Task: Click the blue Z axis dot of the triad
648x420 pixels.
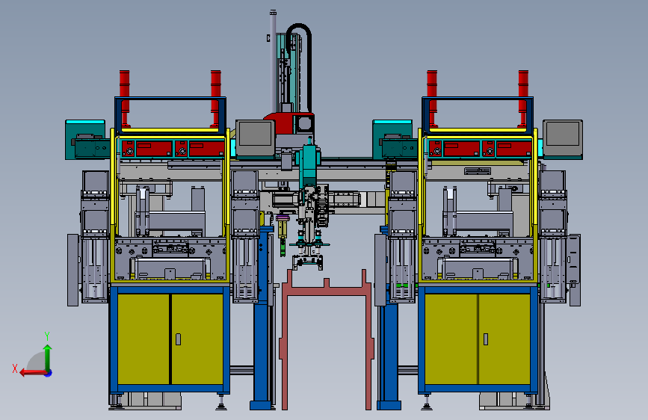Action: tap(49, 373)
